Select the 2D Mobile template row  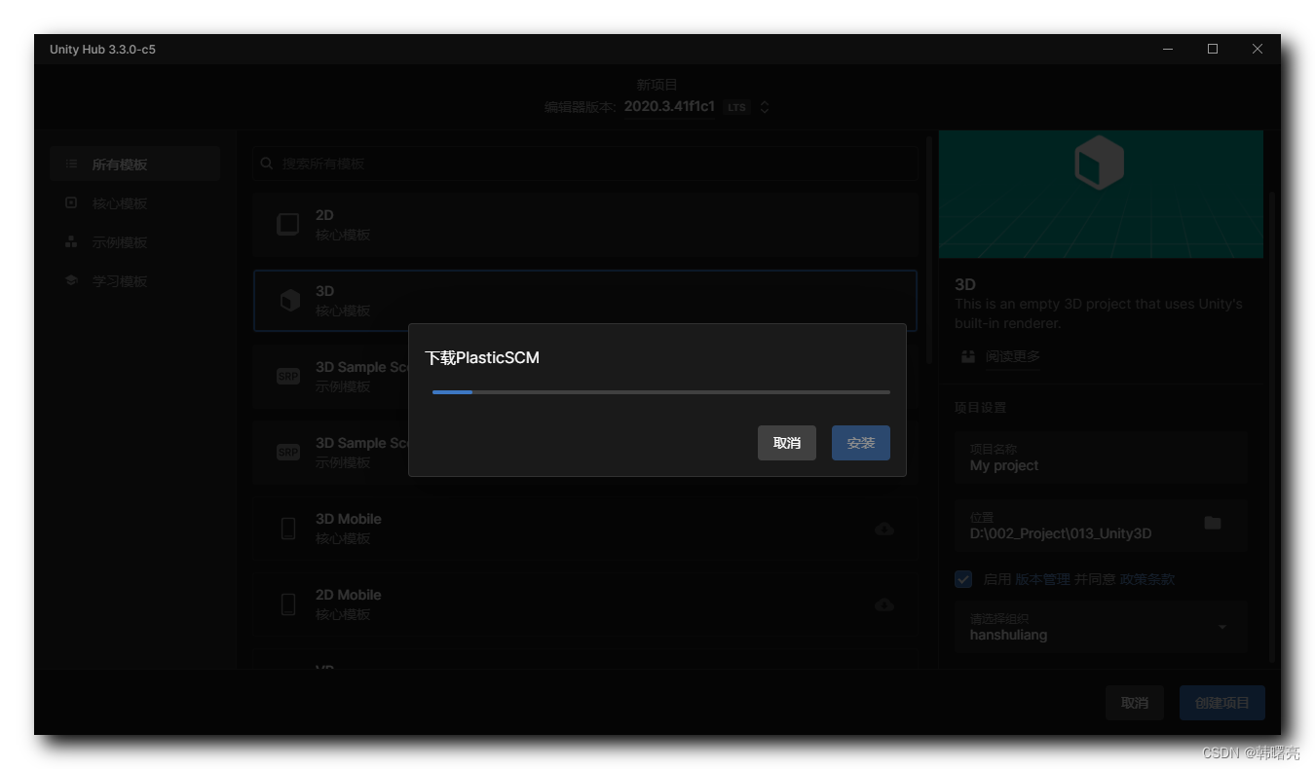tap(584, 604)
